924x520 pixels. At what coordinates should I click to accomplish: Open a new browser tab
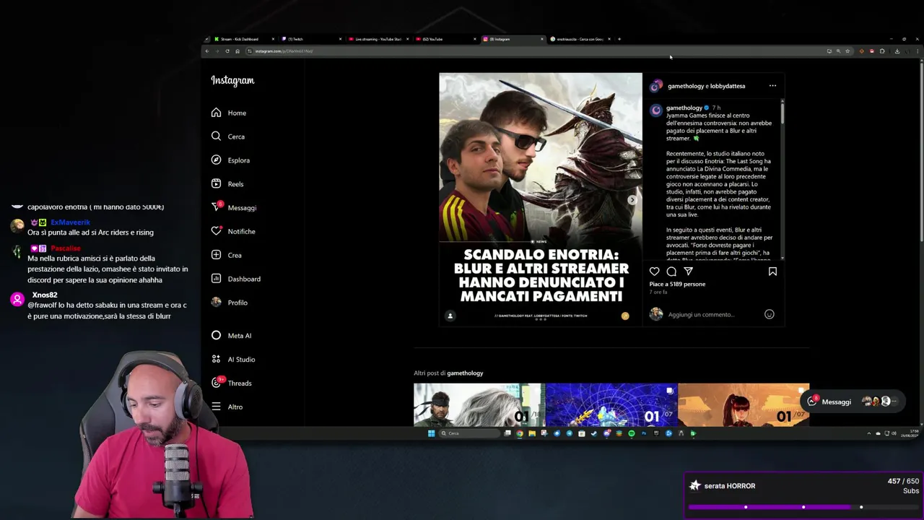[619, 39]
